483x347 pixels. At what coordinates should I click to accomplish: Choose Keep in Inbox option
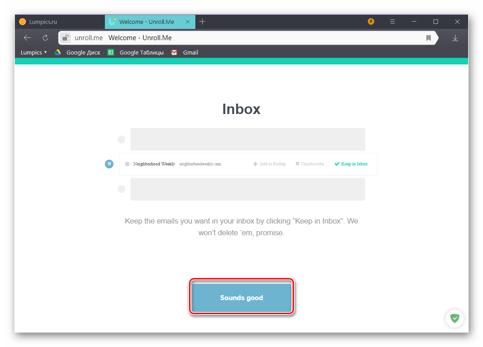[351, 164]
